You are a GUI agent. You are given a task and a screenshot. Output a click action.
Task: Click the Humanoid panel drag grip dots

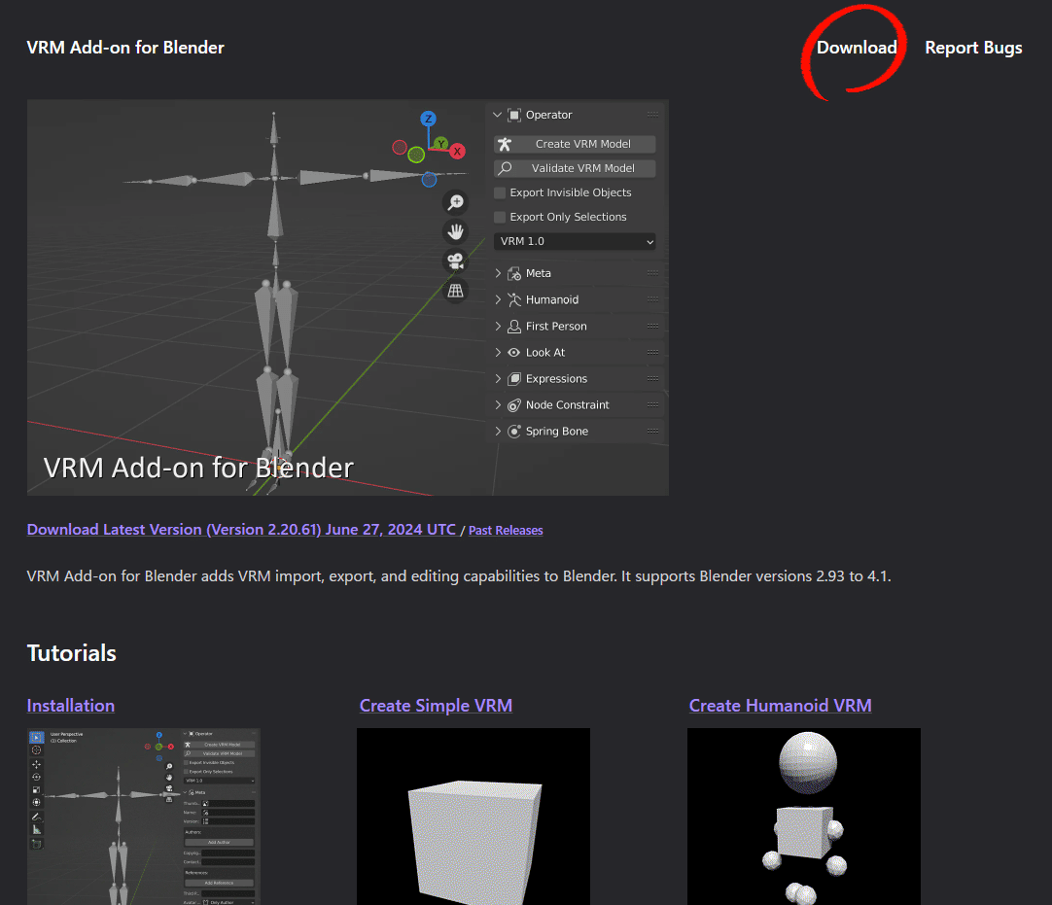pyautogui.click(x=652, y=299)
